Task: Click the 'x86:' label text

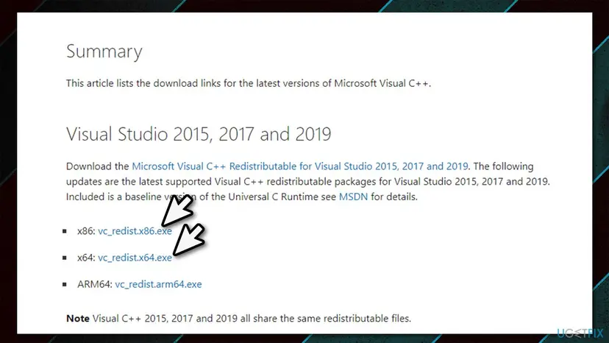Action: point(86,231)
